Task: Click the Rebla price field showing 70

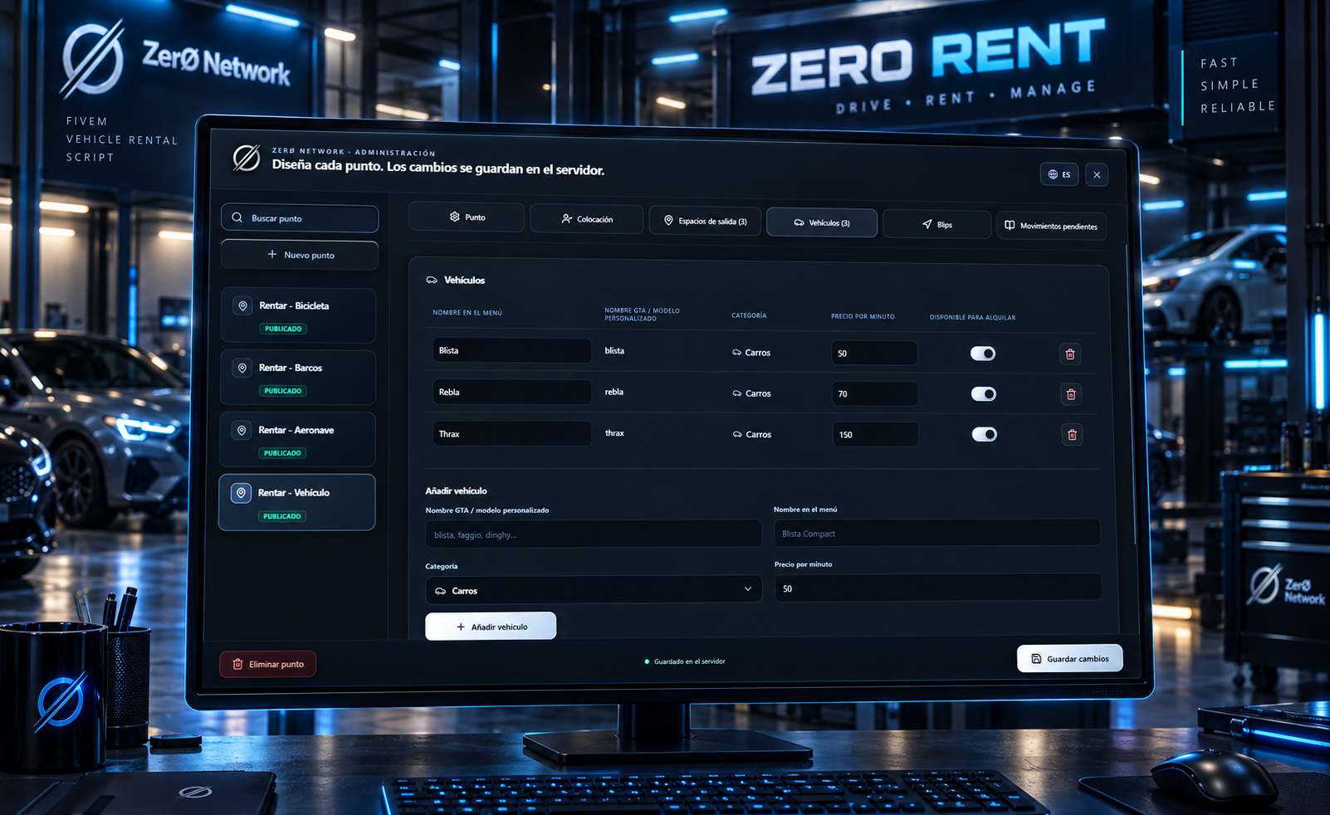Action: click(x=875, y=393)
